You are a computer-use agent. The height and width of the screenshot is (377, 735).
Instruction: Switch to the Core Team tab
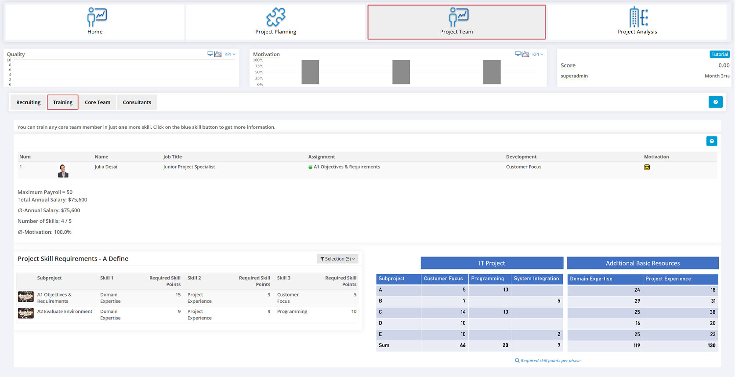tap(98, 102)
